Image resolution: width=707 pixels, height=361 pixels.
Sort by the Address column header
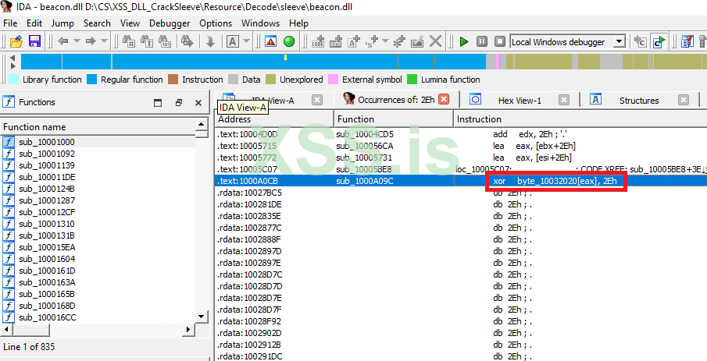point(274,119)
